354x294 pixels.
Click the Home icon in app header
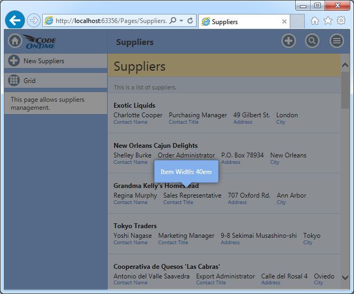click(15, 41)
